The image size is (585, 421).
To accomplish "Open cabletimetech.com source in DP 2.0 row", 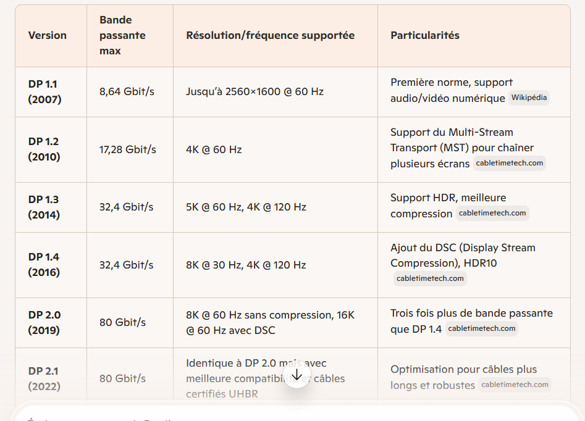I will (x=481, y=328).
